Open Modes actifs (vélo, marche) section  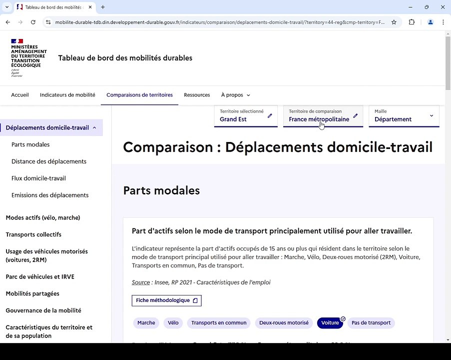pos(43,217)
